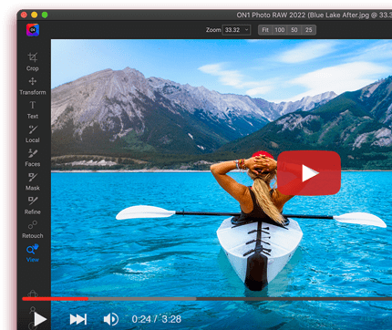Select the Local adjustment tool

pyautogui.click(x=33, y=134)
